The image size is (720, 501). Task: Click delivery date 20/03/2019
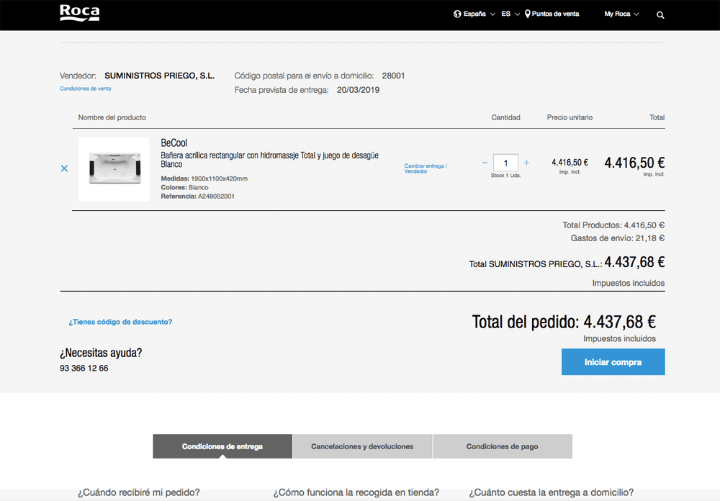(x=358, y=90)
